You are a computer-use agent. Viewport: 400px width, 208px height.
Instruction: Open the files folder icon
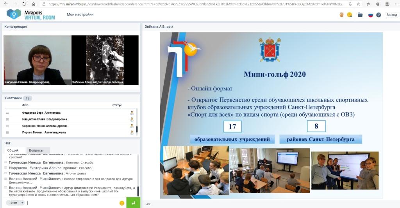pyautogui.click(x=360, y=15)
